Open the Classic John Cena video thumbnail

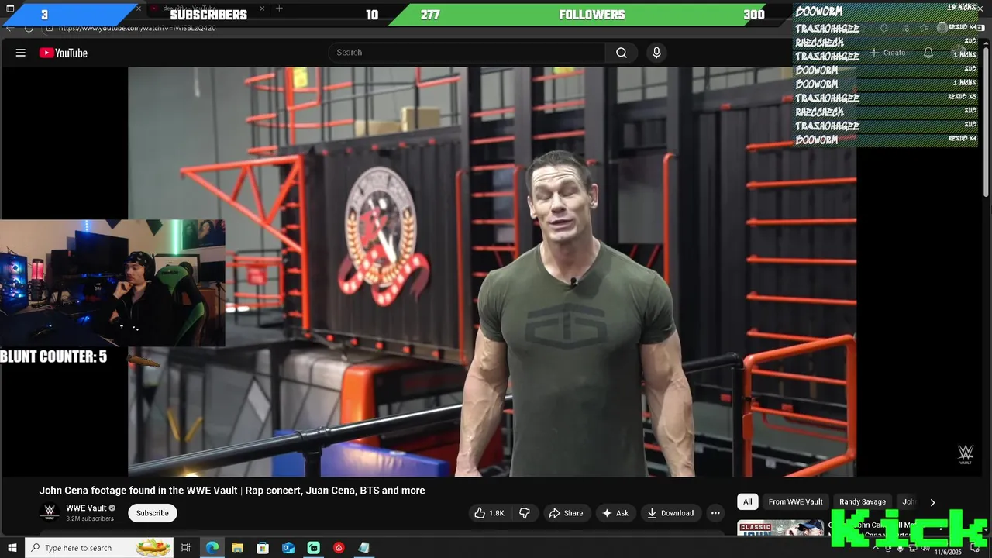pyautogui.click(x=780, y=528)
